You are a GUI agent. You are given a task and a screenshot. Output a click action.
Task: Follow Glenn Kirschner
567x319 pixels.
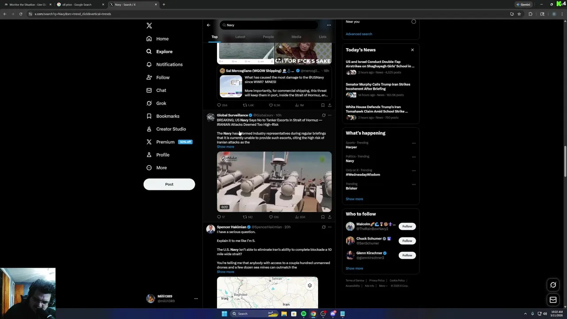(x=407, y=255)
